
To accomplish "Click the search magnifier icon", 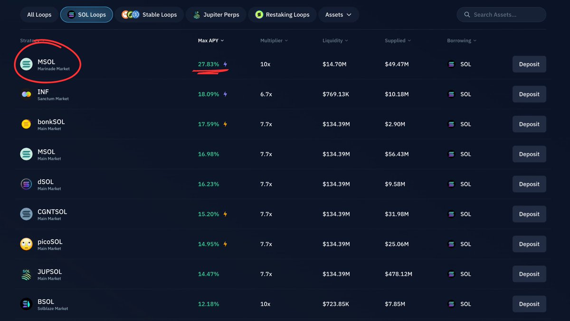I will pyautogui.click(x=467, y=15).
